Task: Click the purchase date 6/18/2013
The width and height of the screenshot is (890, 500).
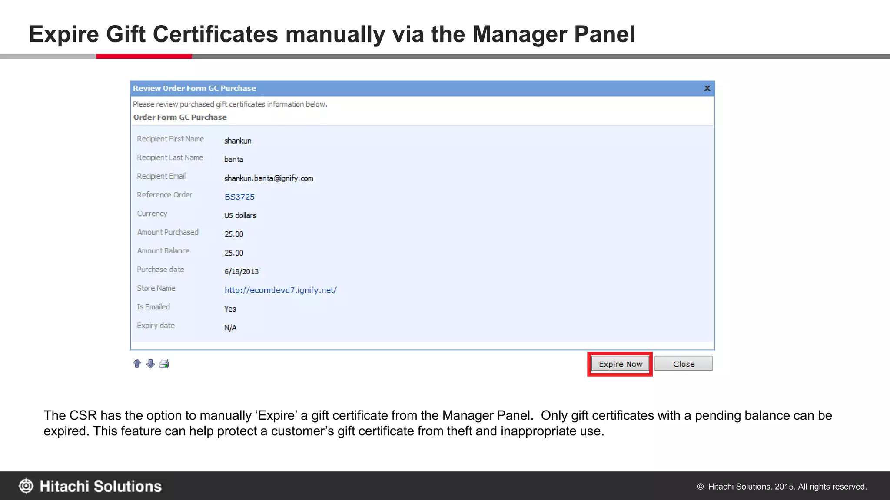Action: [241, 271]
